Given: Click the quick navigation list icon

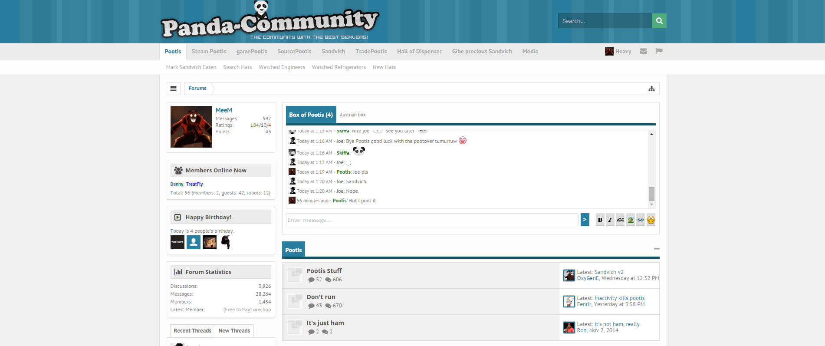Looking at the screenshot, I should [173, 89].
